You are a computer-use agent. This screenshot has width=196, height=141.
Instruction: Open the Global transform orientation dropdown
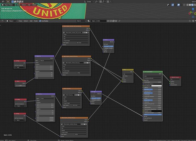pos(89,2)
